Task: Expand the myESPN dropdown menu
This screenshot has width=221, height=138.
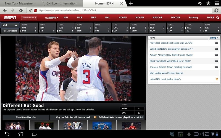Action: point(52,18)
